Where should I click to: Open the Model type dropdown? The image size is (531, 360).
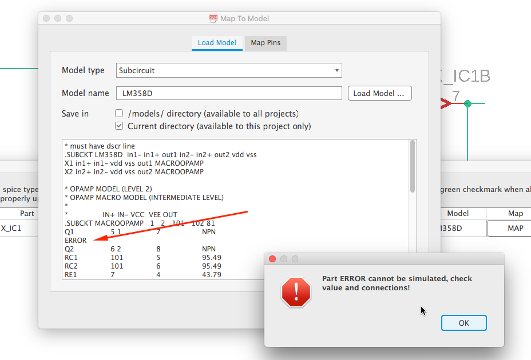click(229, 70)
